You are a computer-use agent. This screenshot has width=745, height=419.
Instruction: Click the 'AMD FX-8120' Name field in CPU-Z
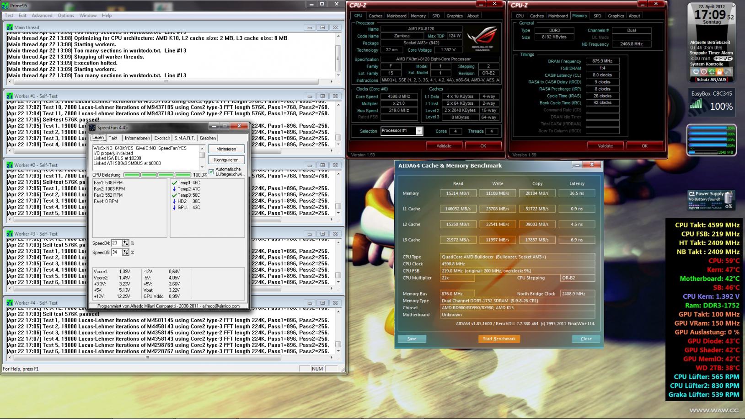point(421,29)
